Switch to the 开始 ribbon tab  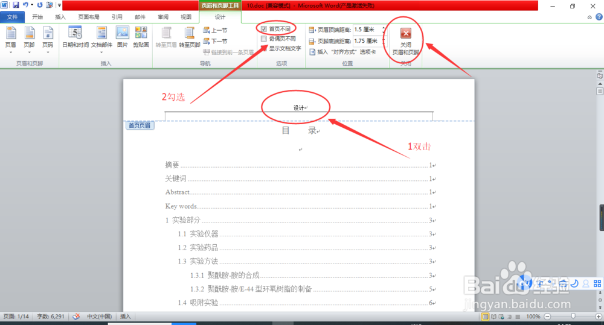click(37, 17)
